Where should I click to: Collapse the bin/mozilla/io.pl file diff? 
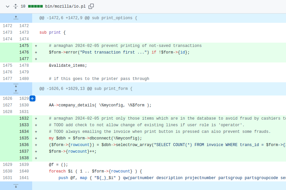[8, 6]
